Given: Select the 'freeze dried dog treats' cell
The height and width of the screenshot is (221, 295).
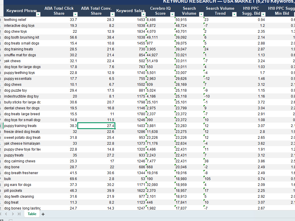Looking at the screenshot, I should point(22,131).
